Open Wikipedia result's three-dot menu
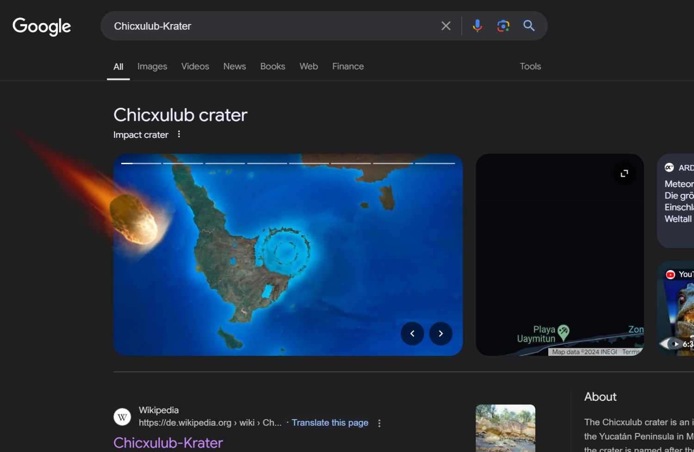The image size is (694, 452). coord(379,423)
